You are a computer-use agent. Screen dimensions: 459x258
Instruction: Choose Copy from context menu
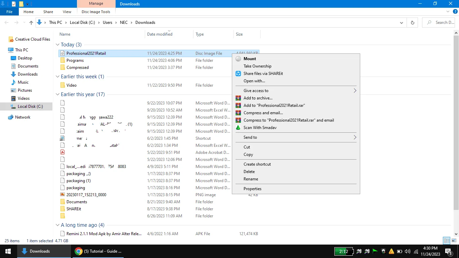tap(248, 155)
